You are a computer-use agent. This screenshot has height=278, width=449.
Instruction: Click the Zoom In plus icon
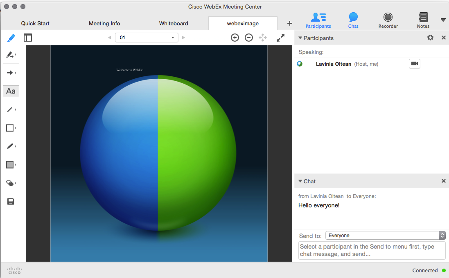tap(235, 38)
